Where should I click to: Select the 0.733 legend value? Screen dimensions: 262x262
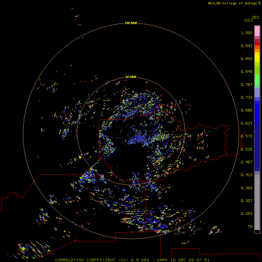point(247,98)
